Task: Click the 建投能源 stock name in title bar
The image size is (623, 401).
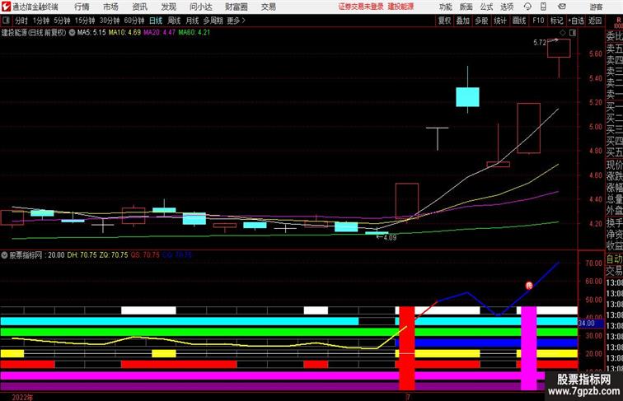Action: [400, 7]
